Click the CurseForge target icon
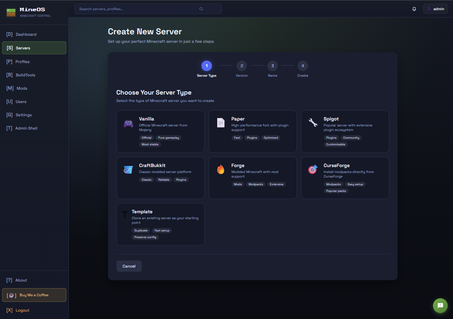This screenshot has height=319, width=453. (x=313, y=169)
